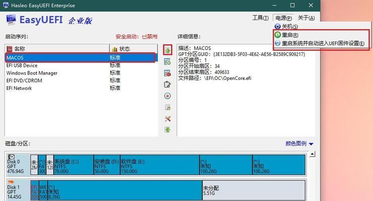The image size is (373, 201).
Task: Click the wrench and screwdriver tools icon
Action: tap(167, 119)
